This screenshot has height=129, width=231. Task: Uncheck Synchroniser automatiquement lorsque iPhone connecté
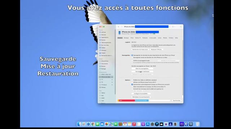(x=132, y=85)
